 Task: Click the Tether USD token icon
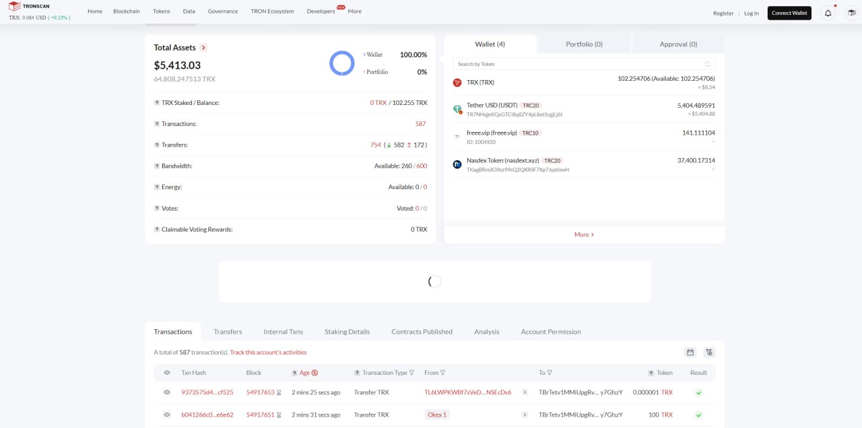457,109
